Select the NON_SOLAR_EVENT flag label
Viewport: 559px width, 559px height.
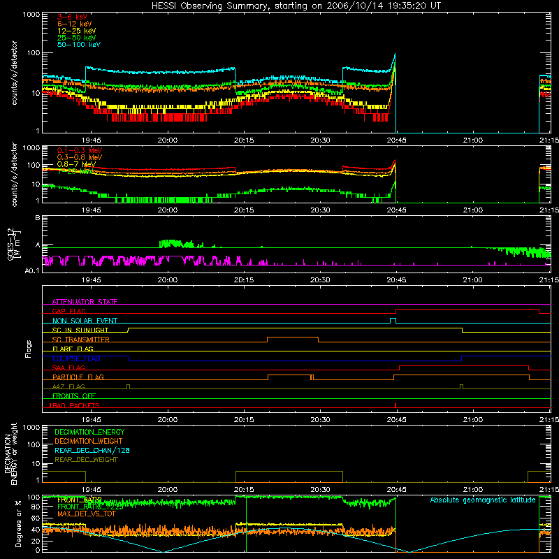coord(85,321)
